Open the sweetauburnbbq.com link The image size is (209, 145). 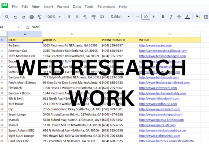(x=163, y=131)
